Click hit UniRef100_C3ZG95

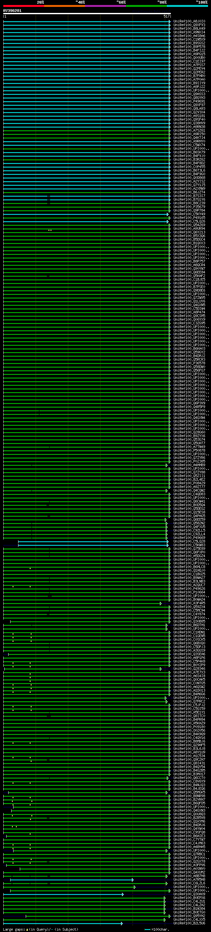[189, 323]
